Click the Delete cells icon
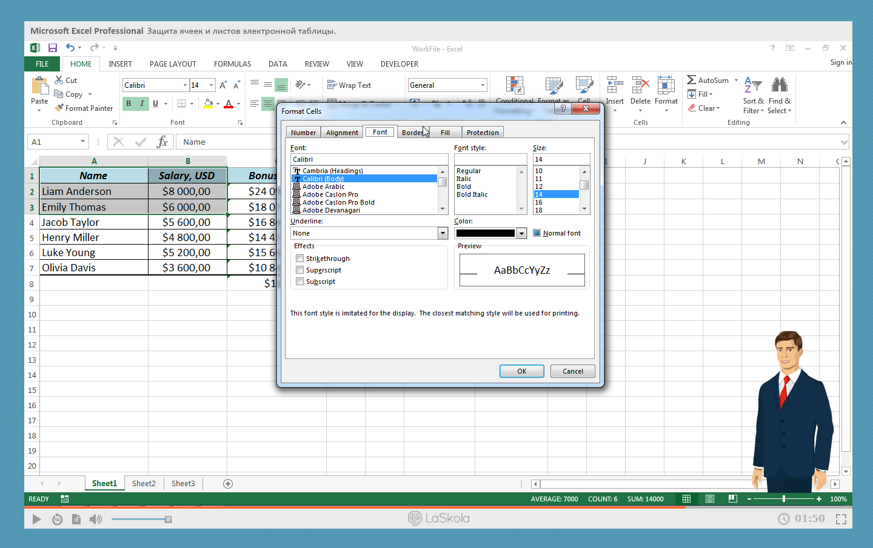This screenshot has width=873, height=548. [x=640, y=85]
